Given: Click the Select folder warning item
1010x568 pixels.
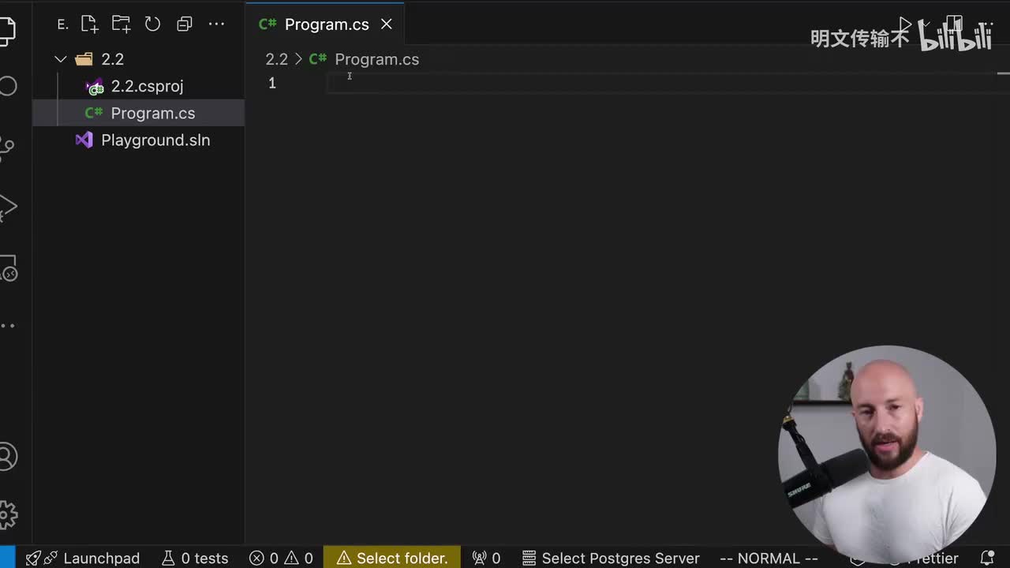Looking at the screenshot, I should point(392,558).
